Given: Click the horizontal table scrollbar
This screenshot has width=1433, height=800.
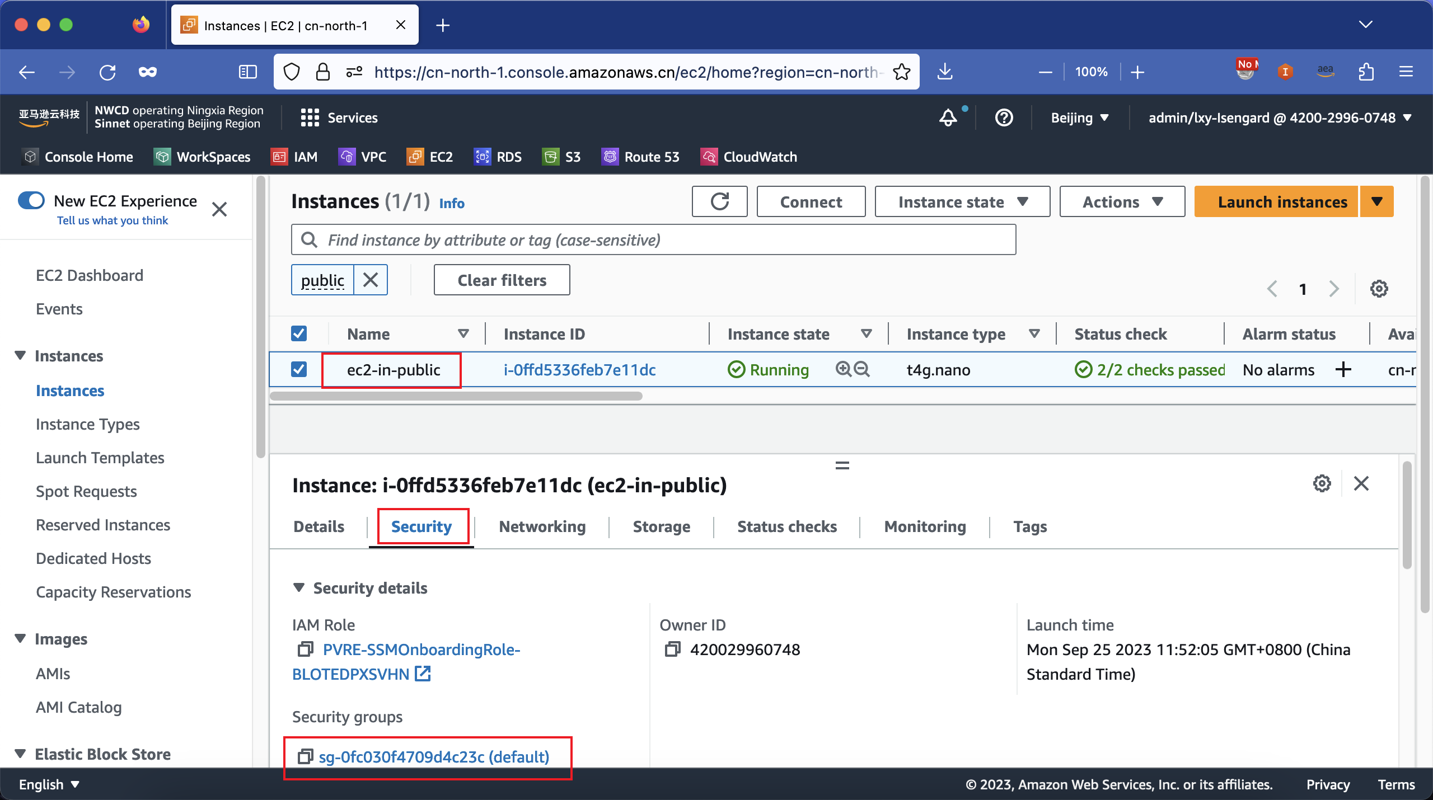Looking at the screenshot, I should pos(456,396).
